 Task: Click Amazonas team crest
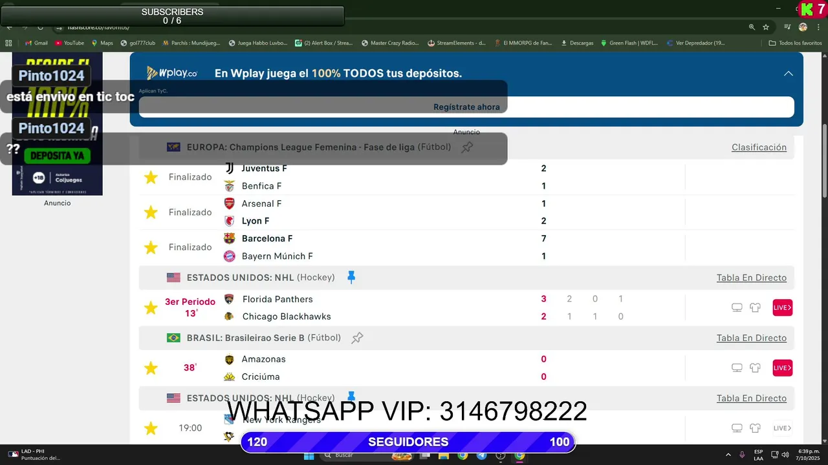tap(229, 360)
